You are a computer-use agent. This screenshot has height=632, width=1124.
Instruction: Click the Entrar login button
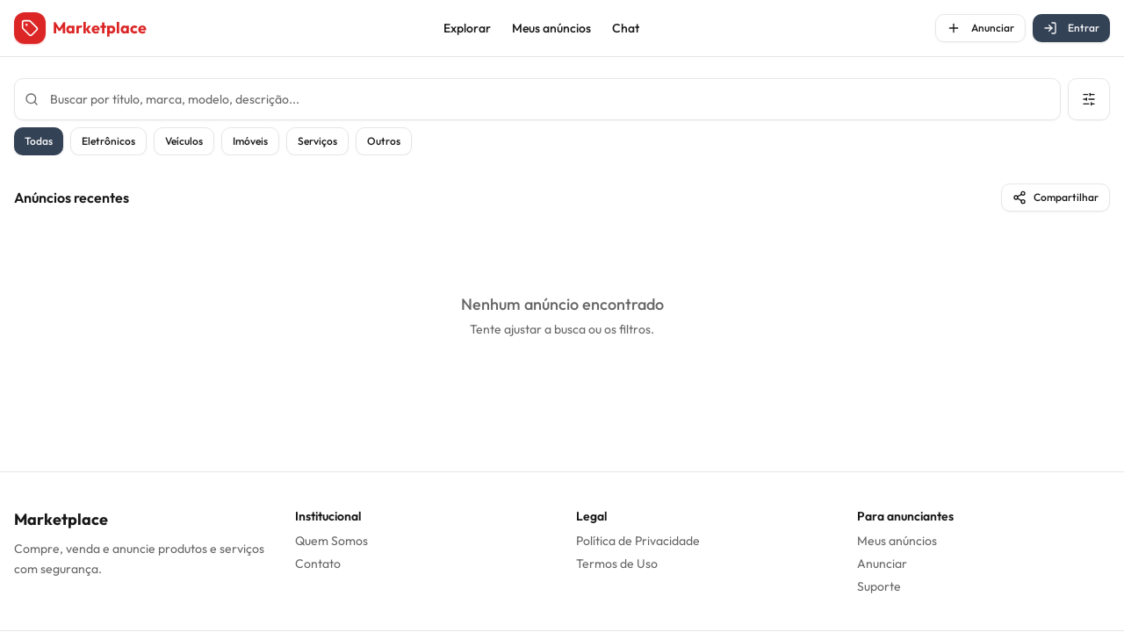coord(1071,28)
